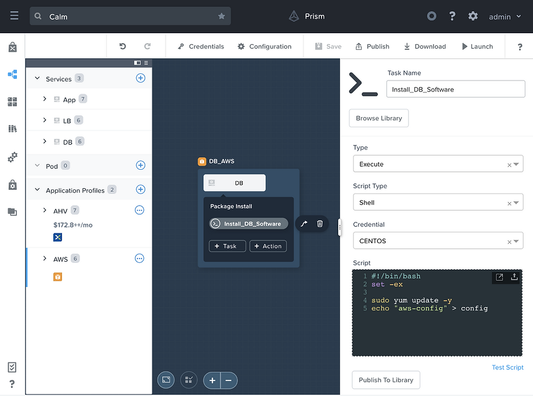Undo the last blueprint change
Viewport: 533px width, 396px height.
[x=123, y=46]
